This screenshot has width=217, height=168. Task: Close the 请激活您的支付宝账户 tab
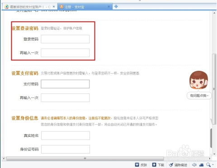54,7
